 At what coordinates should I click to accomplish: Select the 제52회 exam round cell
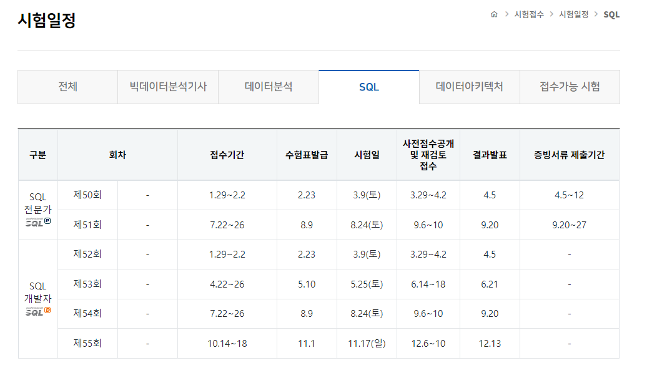(87, 254)
